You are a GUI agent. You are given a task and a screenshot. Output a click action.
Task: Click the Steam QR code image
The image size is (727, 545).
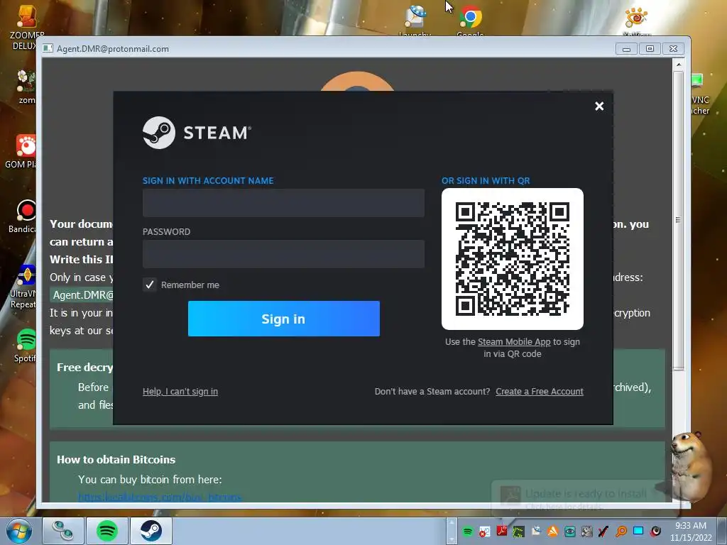pyautogui.click(x=513, y=259)
